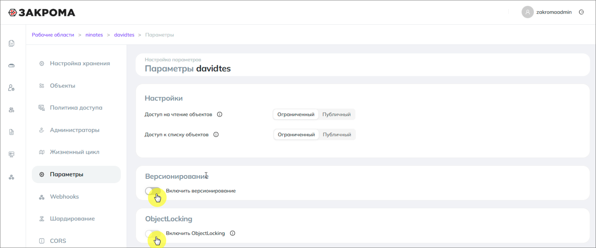Open Политика доступа in the side menu
This screenshot has width=596, height=248.
(76, 107)
